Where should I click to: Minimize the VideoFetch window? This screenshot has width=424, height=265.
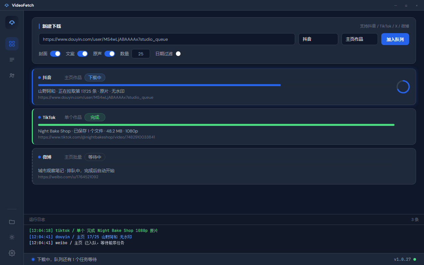[396, 5]
